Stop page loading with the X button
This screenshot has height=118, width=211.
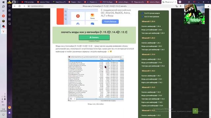click(24, 6)
